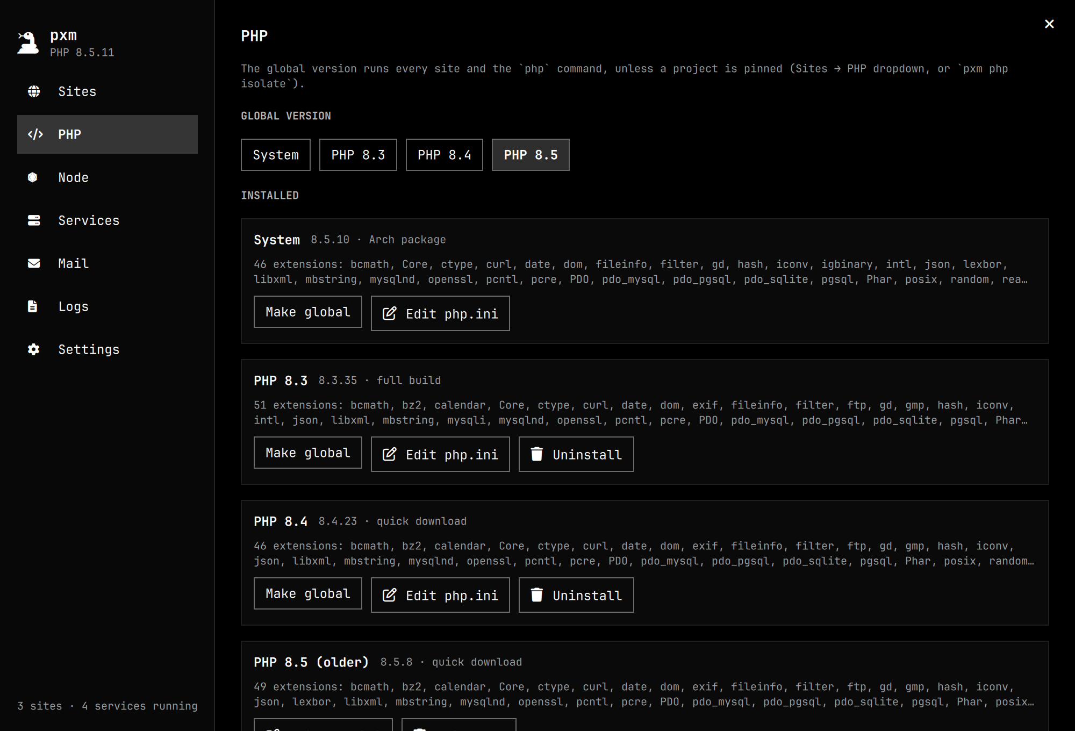Make PHP 8.3 global

308,453
